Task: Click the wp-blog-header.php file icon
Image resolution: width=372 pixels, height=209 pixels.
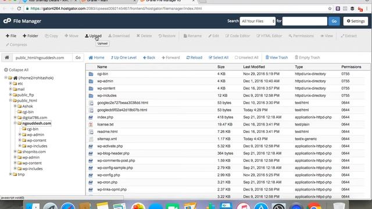Action: (x=91, y=153)
